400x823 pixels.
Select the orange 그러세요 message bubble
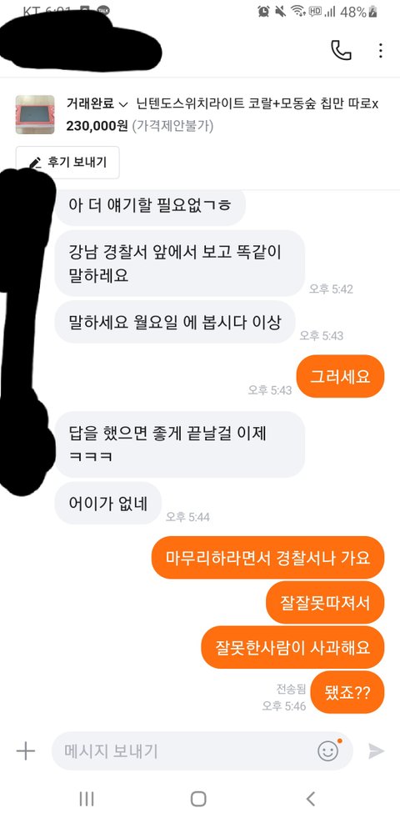[x=340, y=376]
